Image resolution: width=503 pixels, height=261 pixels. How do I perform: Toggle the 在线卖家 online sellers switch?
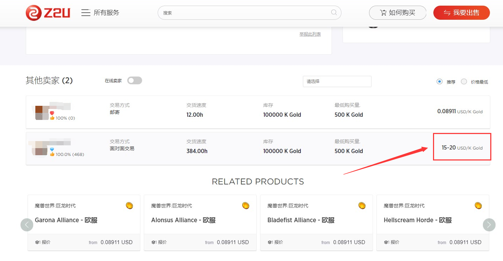[x=134, y=81]
